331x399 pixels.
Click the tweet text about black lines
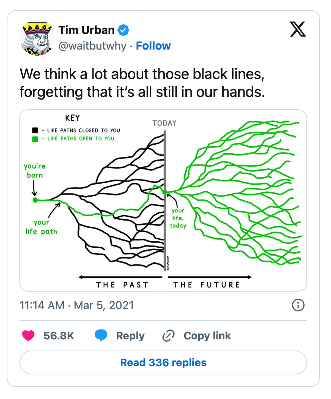click(x=142, y=82)
